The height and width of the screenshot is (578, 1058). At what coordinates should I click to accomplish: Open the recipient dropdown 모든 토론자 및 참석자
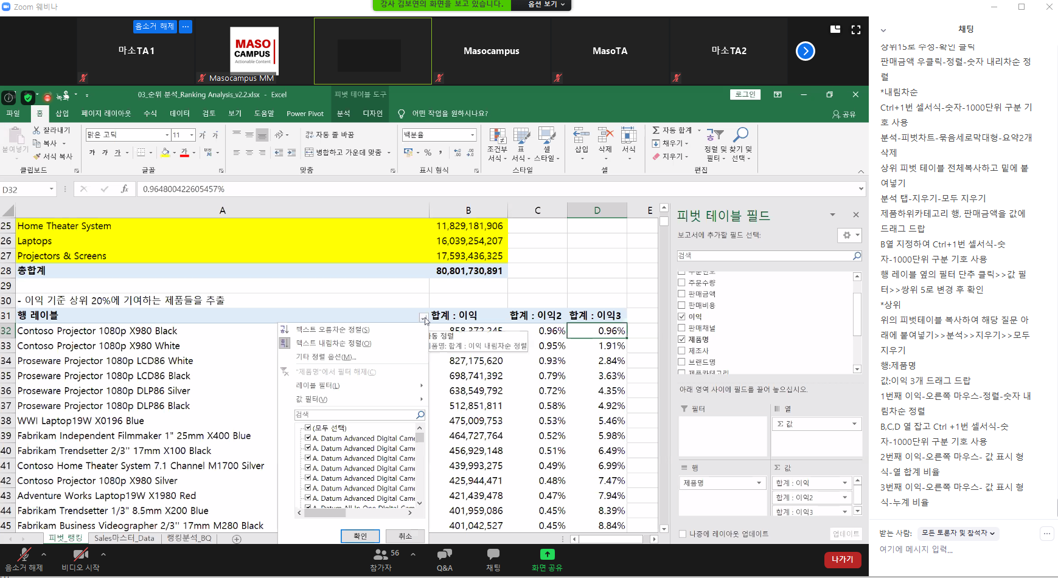pos(958,533)
